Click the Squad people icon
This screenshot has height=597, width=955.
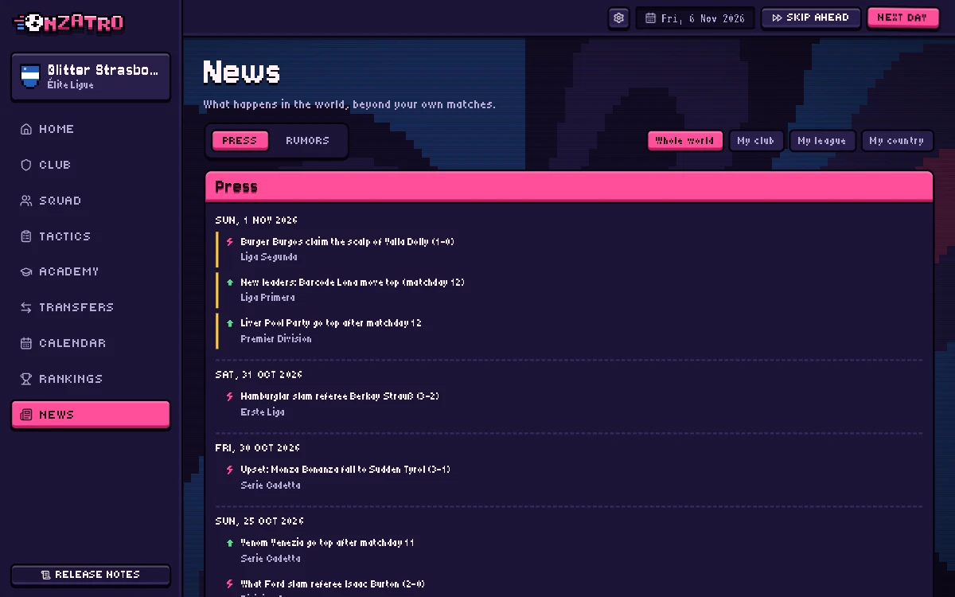26,201
